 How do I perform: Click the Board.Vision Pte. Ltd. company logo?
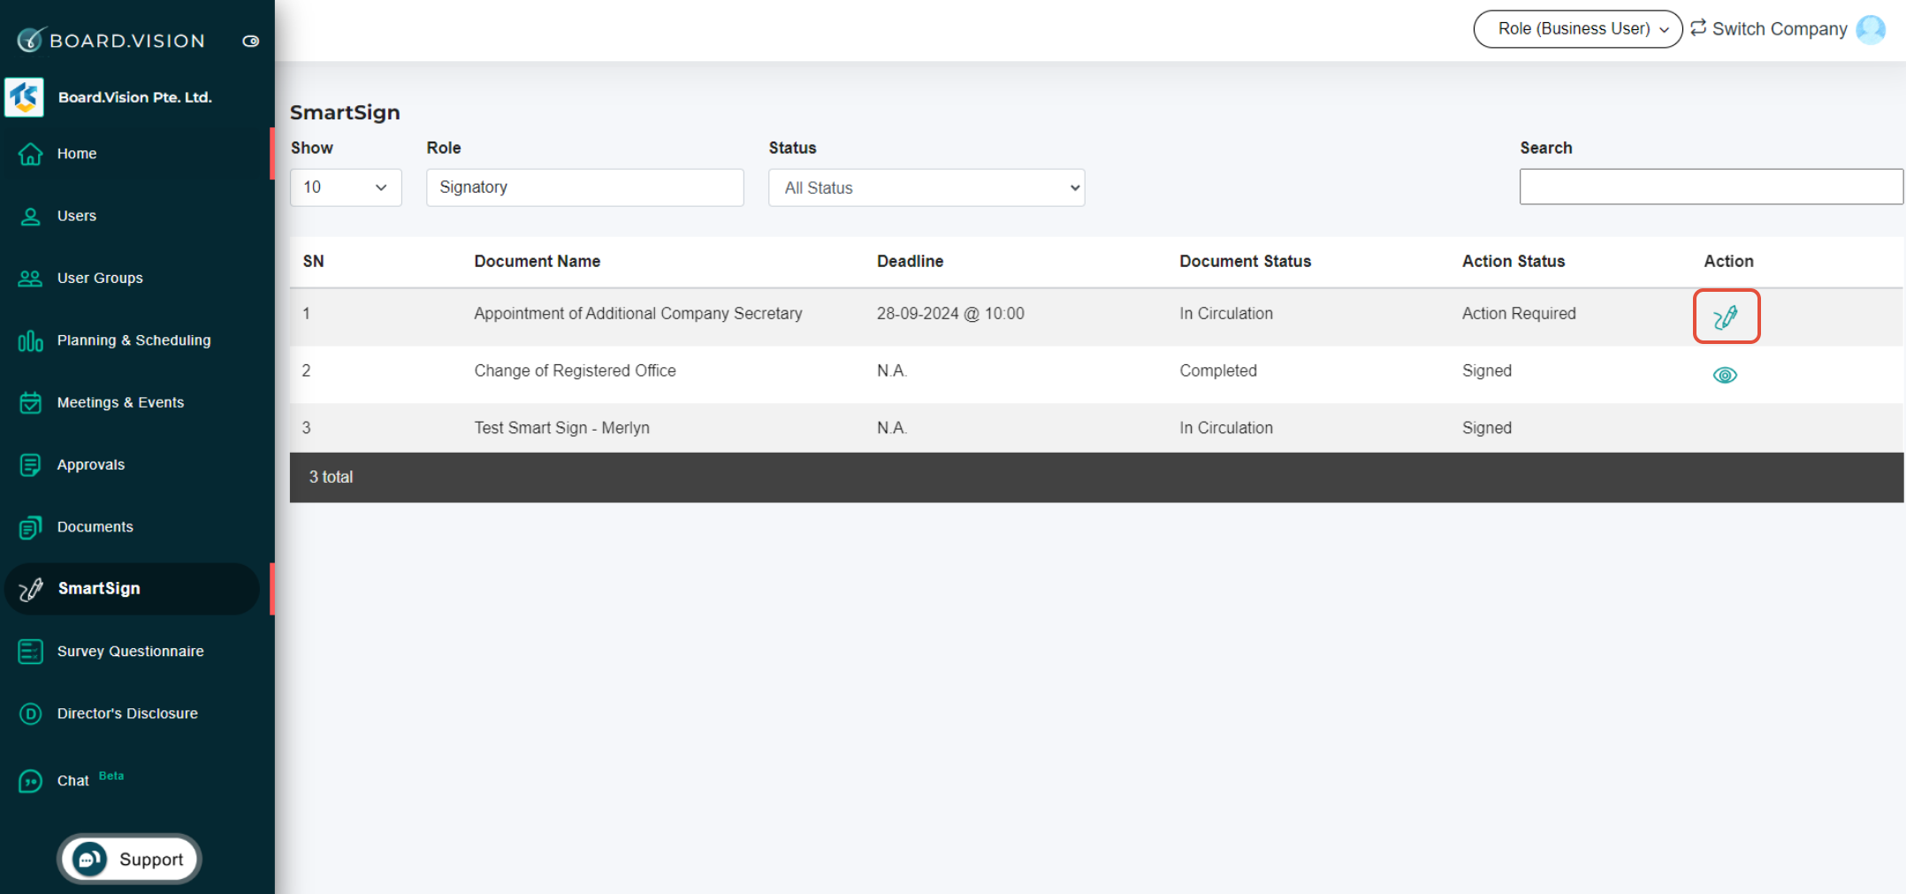[24, 97]
